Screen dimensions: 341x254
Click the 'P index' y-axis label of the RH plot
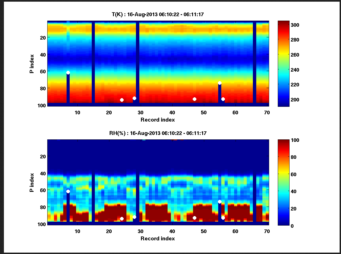click(x=32, y=182)
